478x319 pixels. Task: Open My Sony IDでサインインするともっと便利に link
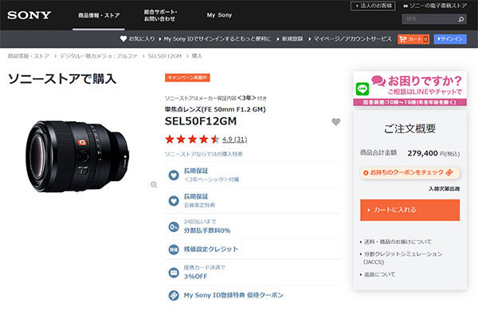tap(217, 39)
